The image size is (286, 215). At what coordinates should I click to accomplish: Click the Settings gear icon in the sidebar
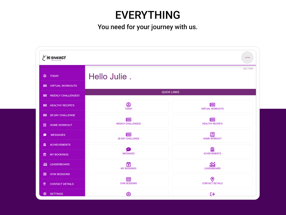click(45, 194)
